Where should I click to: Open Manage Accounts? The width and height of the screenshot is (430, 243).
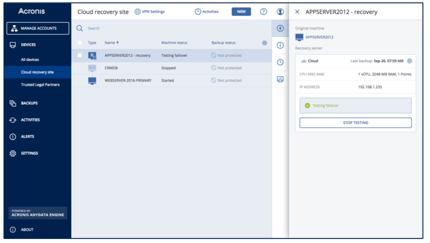pyautogui.click(x=38, y=28)
